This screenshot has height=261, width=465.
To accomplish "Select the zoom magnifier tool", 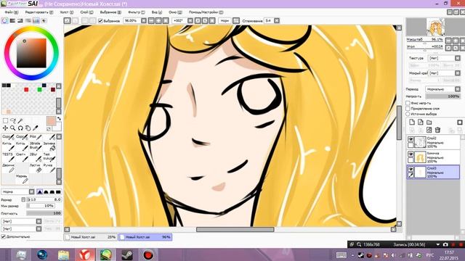I will pos(13,128).
